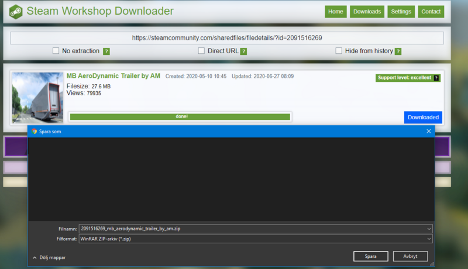Image resolution: width=468 pixels, height=269 pixels.
Task: Click the help icon in Support level badge
Action: 436,78
